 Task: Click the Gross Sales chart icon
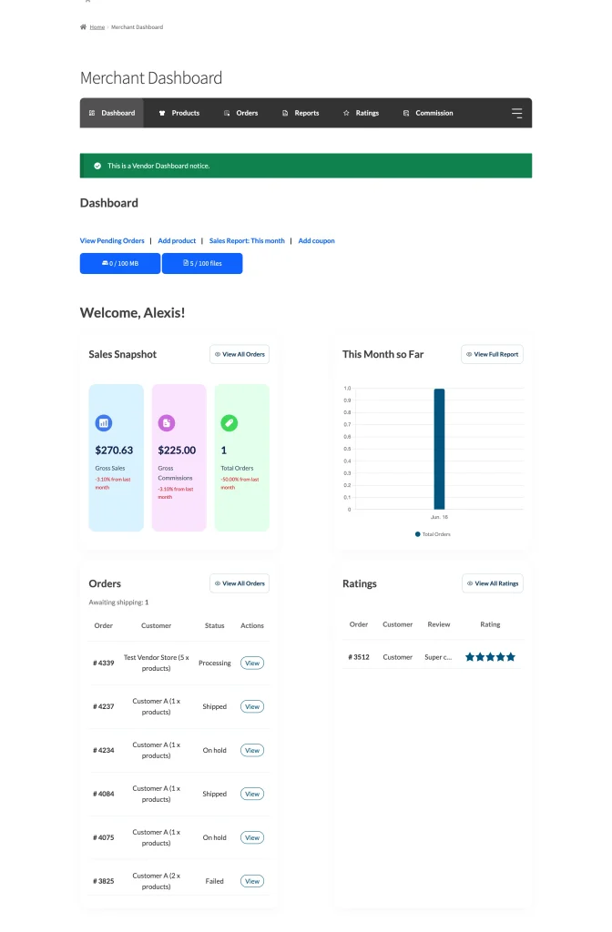[x=104, y=423]
